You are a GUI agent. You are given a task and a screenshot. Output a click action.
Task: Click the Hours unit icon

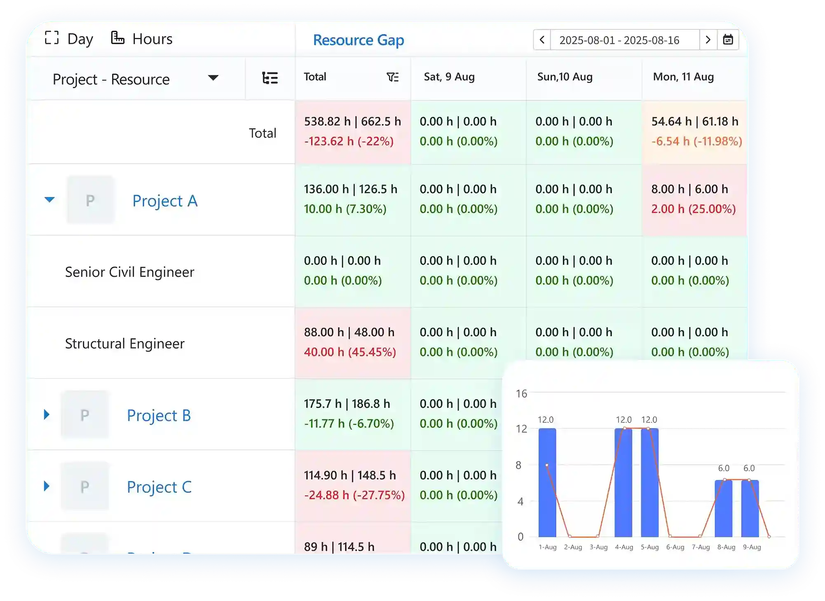(x=117, y=38)
